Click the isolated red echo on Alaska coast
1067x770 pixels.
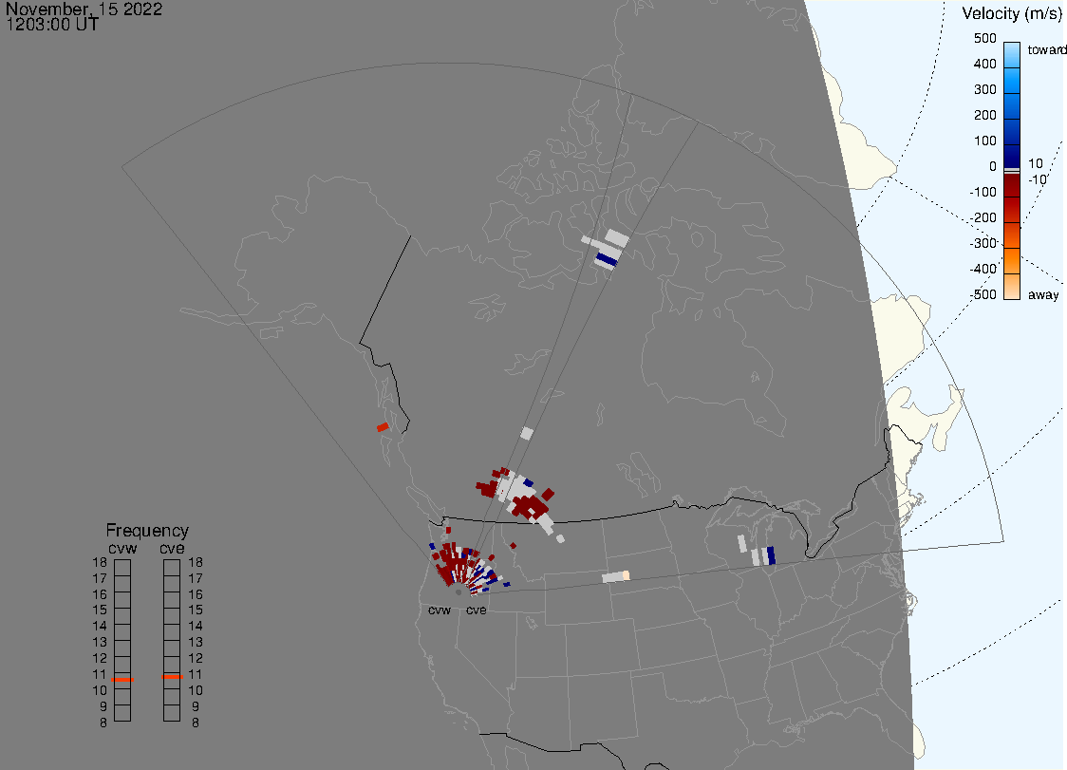click(384, 427)
